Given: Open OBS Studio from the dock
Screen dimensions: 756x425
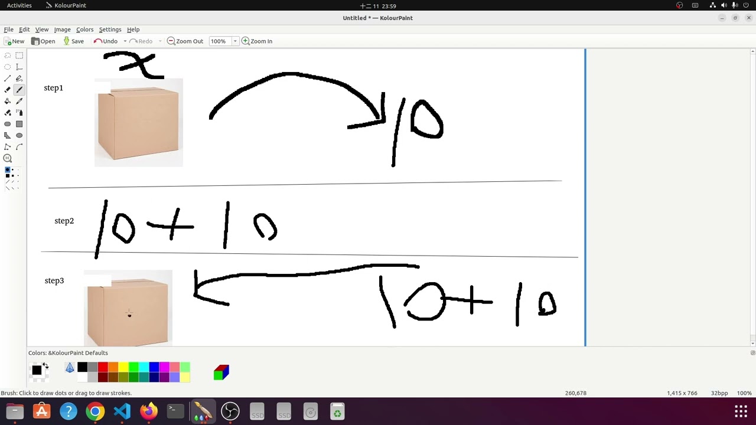Looking at the screenshot, I should [230, 411].
